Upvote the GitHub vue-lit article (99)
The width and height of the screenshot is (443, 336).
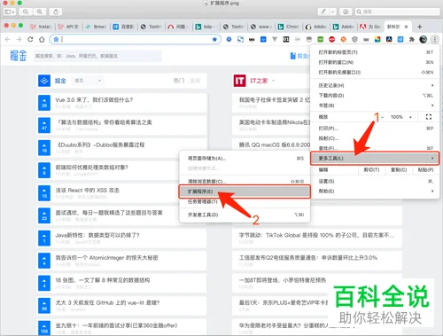44,306
